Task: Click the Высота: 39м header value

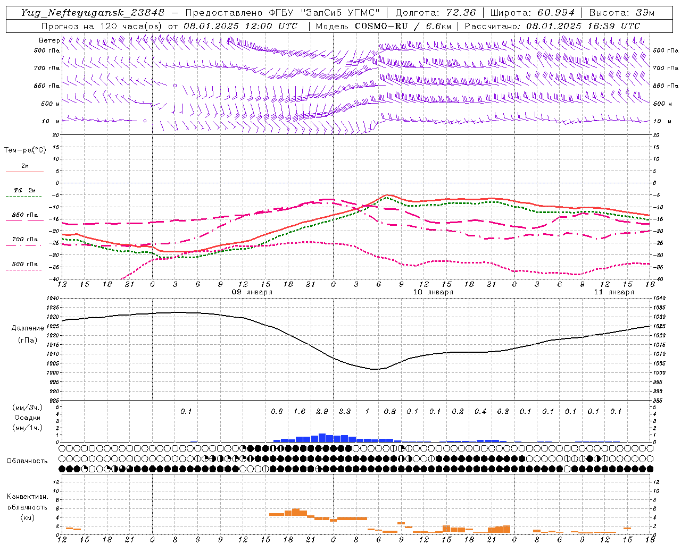Action: point(622,13)
